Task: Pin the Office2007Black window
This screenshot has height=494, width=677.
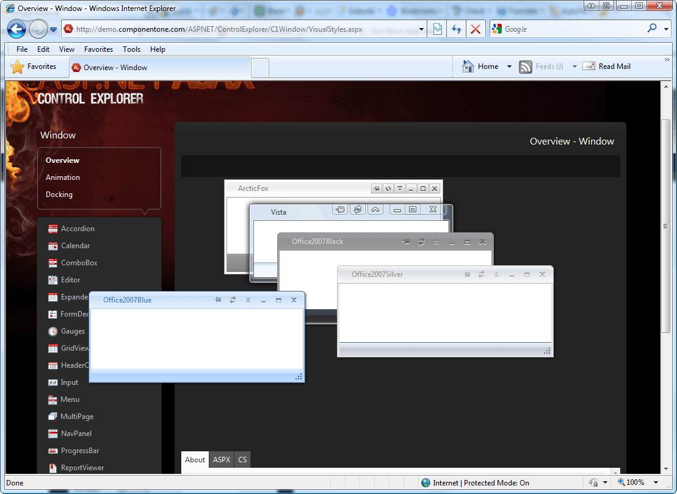Action: tap(406, 242)
